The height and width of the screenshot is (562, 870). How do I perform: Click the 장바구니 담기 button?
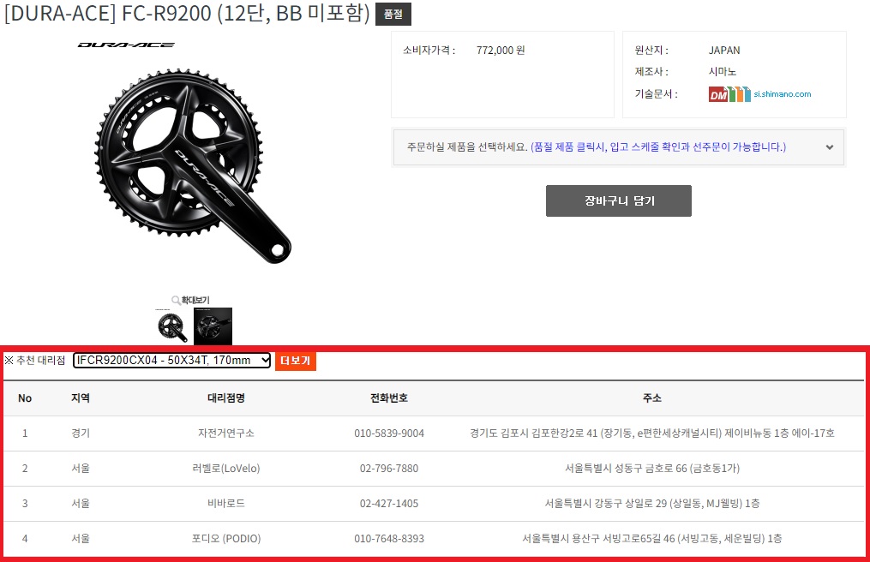point(619,200)
